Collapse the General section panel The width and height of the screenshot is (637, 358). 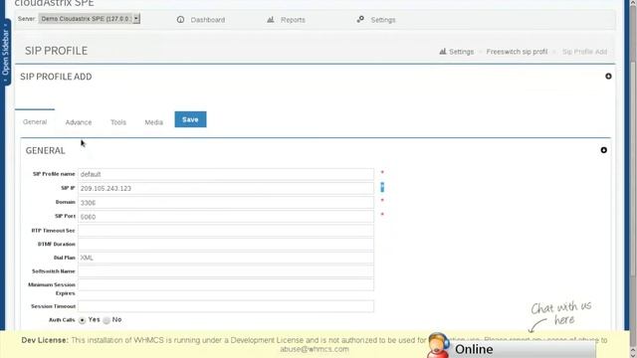[604, 150]
